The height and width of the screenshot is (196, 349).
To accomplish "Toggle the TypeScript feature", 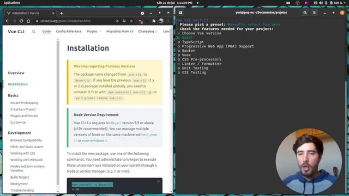I will pyautogui.click(x=191, y=42).
